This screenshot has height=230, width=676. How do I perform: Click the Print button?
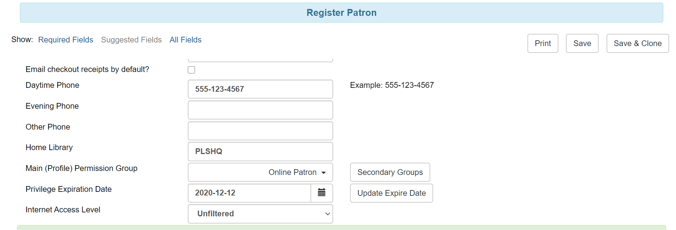coord(543,44)
